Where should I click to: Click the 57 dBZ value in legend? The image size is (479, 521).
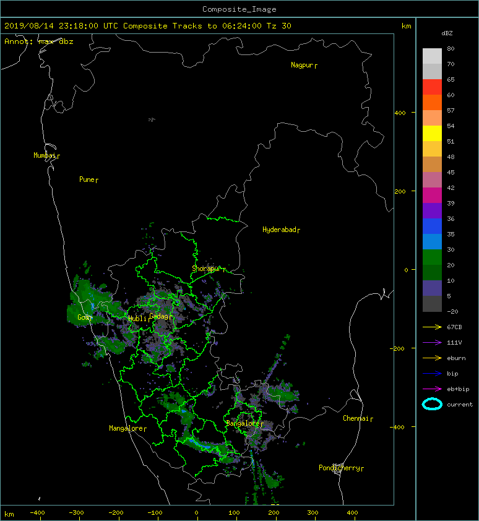451,110
